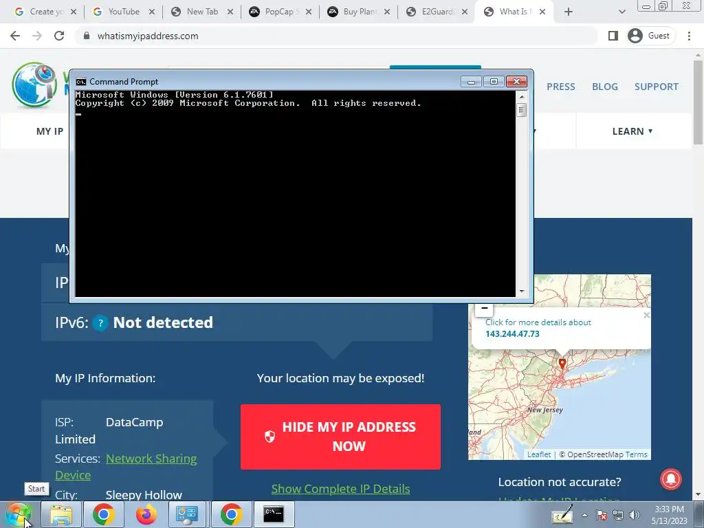The width and height of the screenshot is (704, 528).
Task: Open Firefox from the taskbar
Action: click(x=146, y=514)
